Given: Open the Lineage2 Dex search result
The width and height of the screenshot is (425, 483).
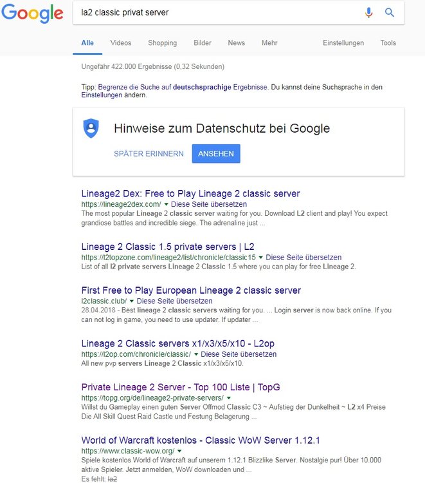Looking at the screenshot, I should (x=190, y=193).
